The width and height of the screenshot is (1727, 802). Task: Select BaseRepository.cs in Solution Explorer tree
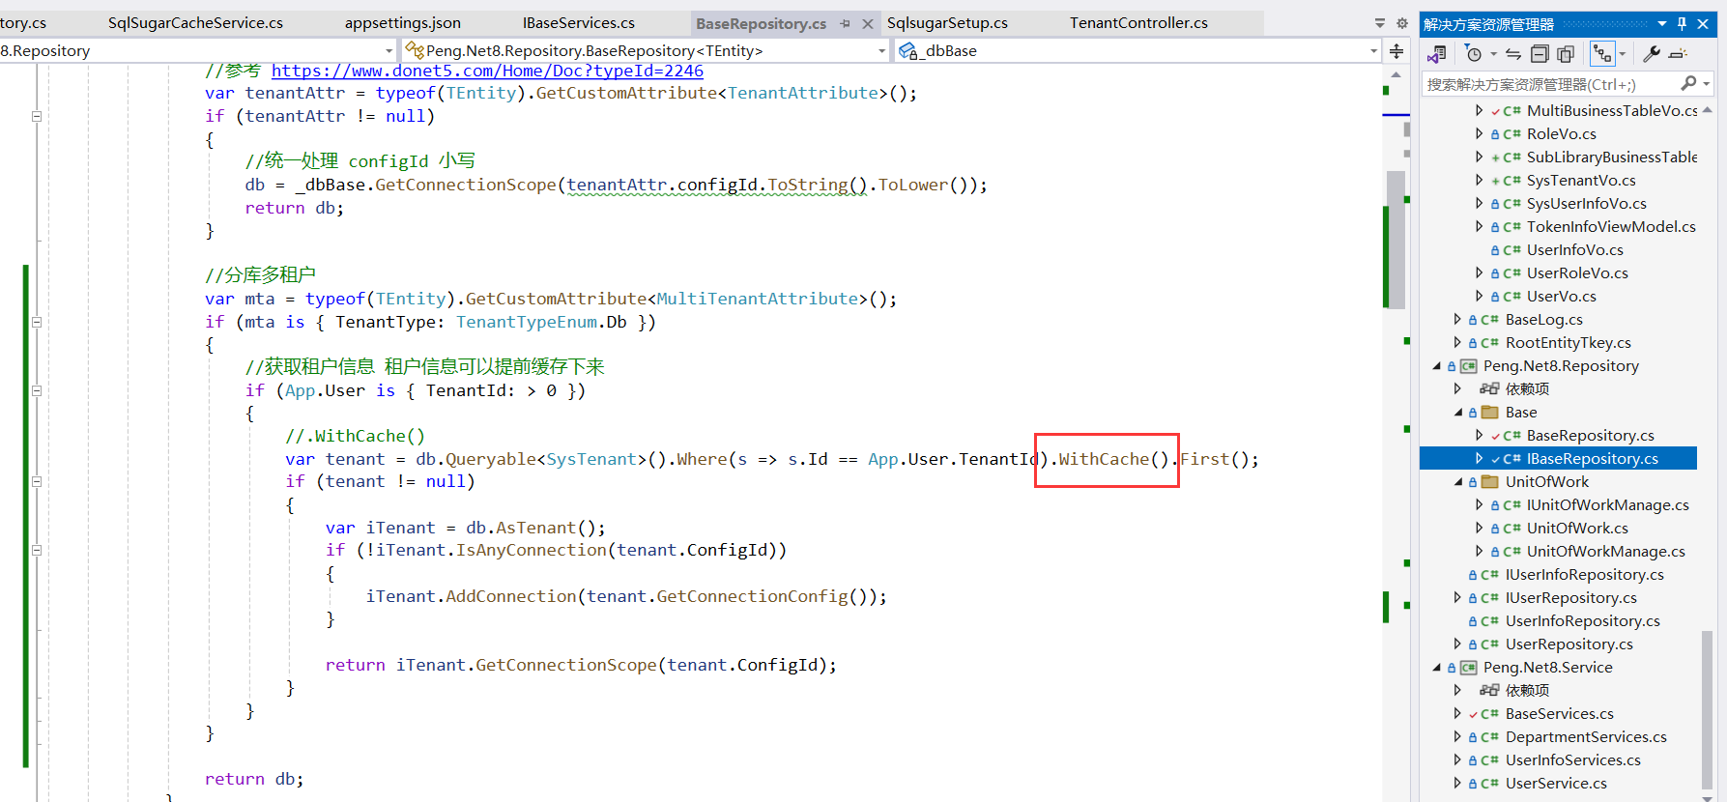[x=1590, y=436]
